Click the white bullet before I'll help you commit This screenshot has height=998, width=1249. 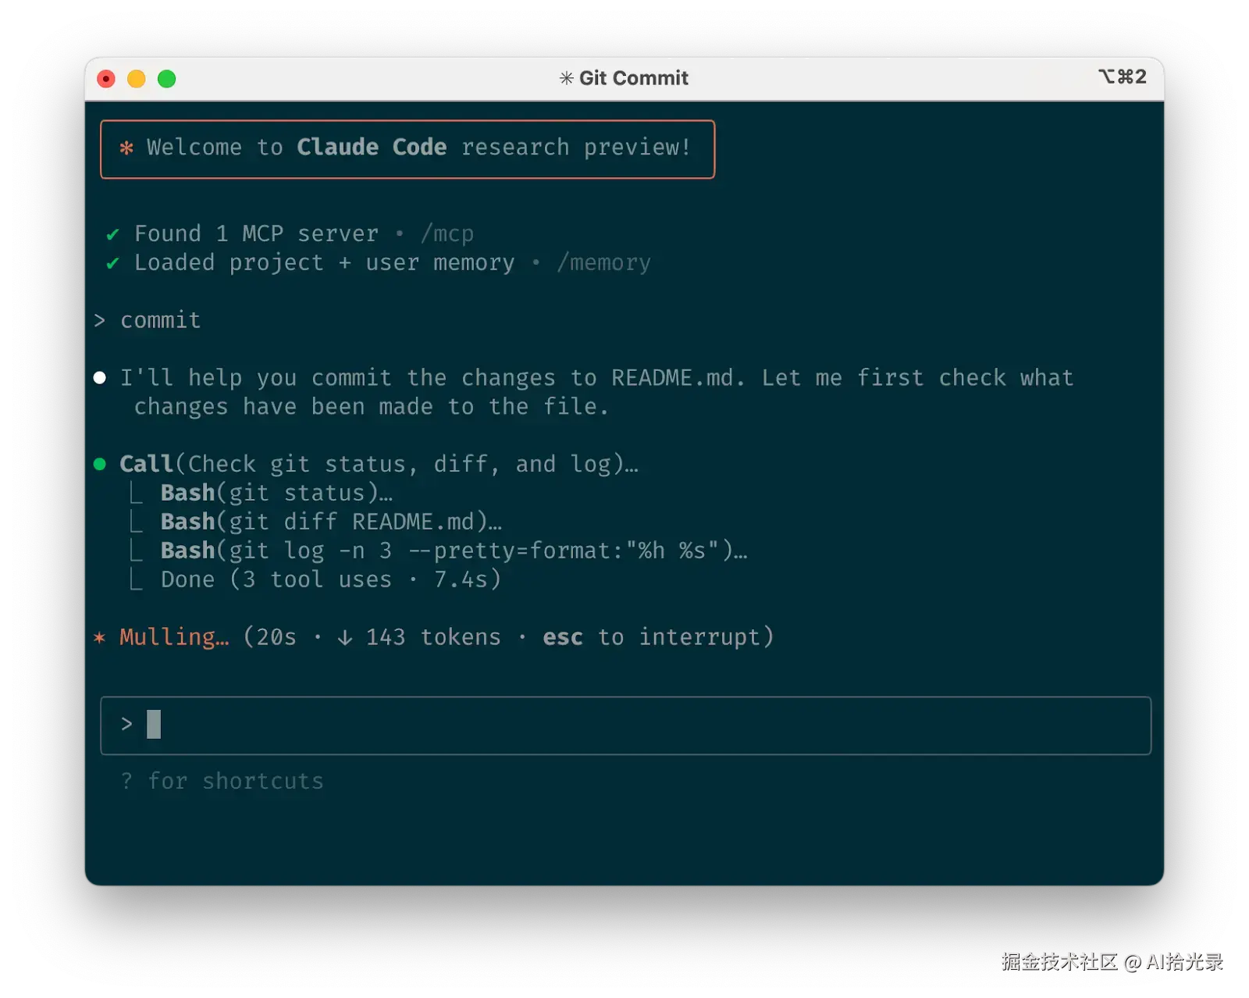click(x=100, y=378)
